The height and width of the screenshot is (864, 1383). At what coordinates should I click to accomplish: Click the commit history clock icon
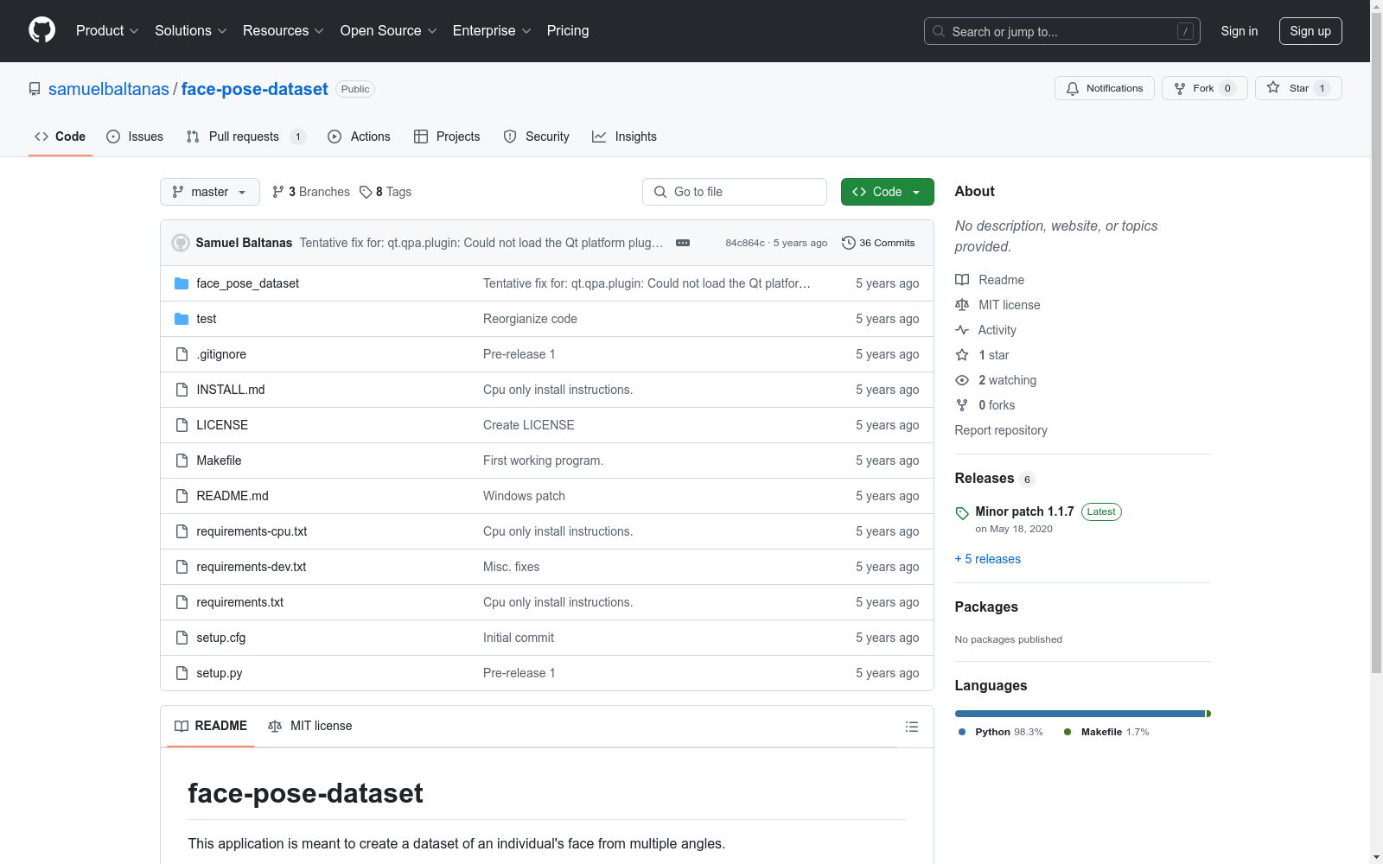click(849, 243)
